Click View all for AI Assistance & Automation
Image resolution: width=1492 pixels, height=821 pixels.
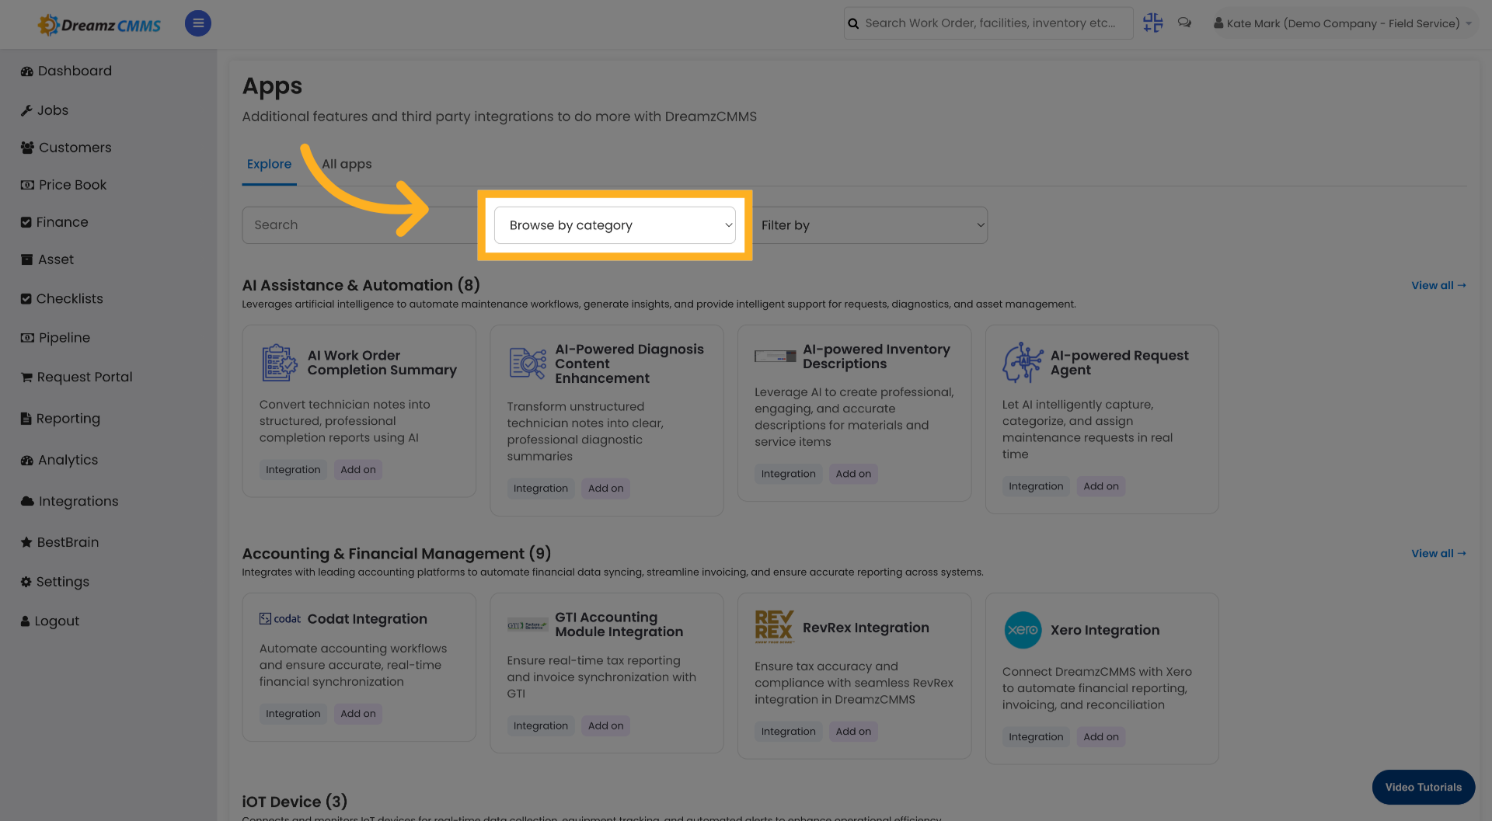(1438, 285)
